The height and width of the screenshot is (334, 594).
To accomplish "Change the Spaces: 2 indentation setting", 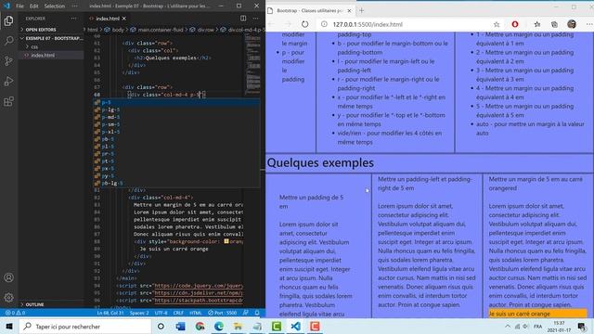I will (139, 313).
